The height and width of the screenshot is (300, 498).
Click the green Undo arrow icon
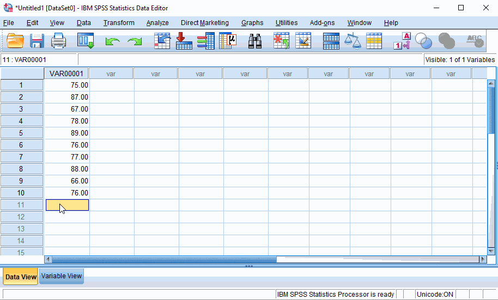coord(112,41)
